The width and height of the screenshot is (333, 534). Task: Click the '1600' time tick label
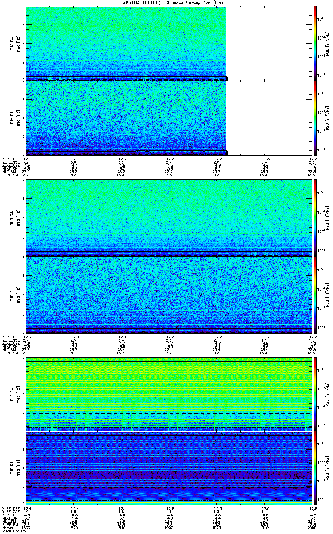pyautogui.click(x=26, y=528)
